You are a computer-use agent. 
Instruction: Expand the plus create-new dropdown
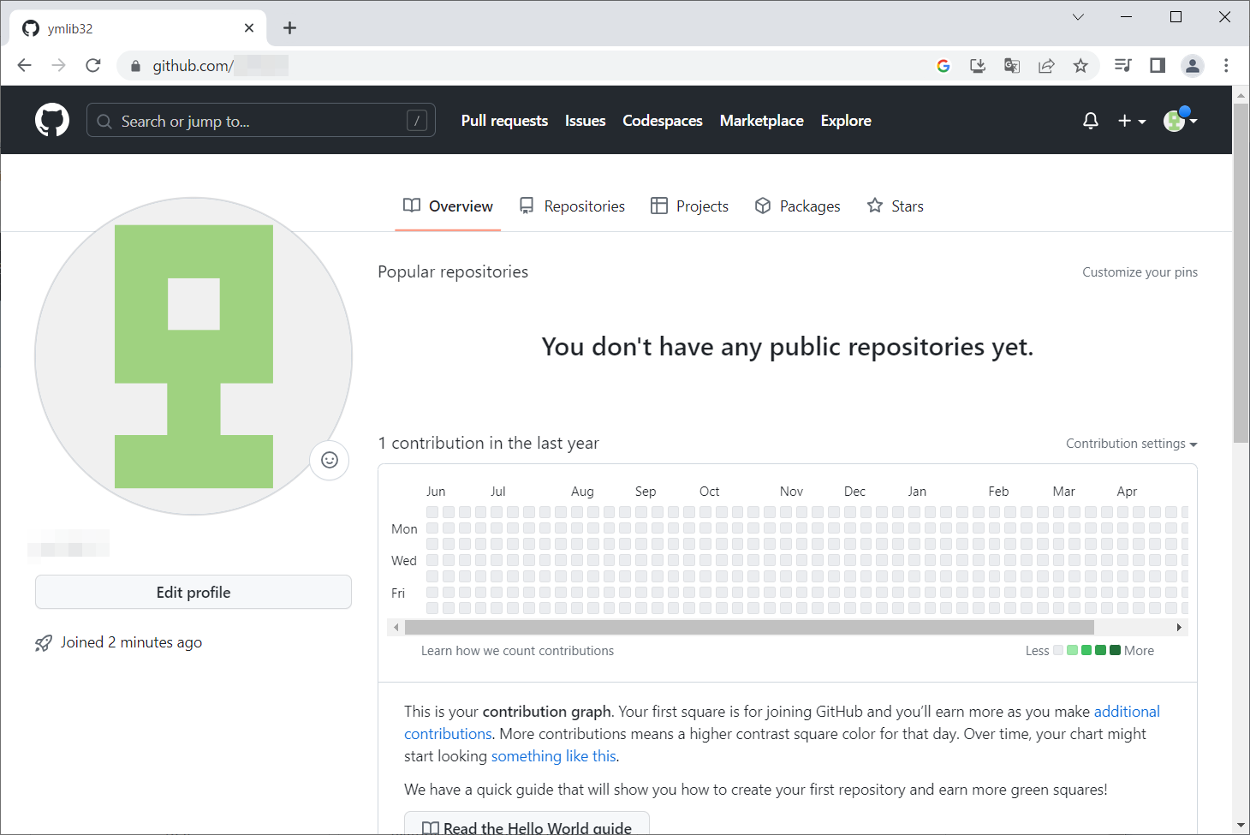tap(1131, 121)
